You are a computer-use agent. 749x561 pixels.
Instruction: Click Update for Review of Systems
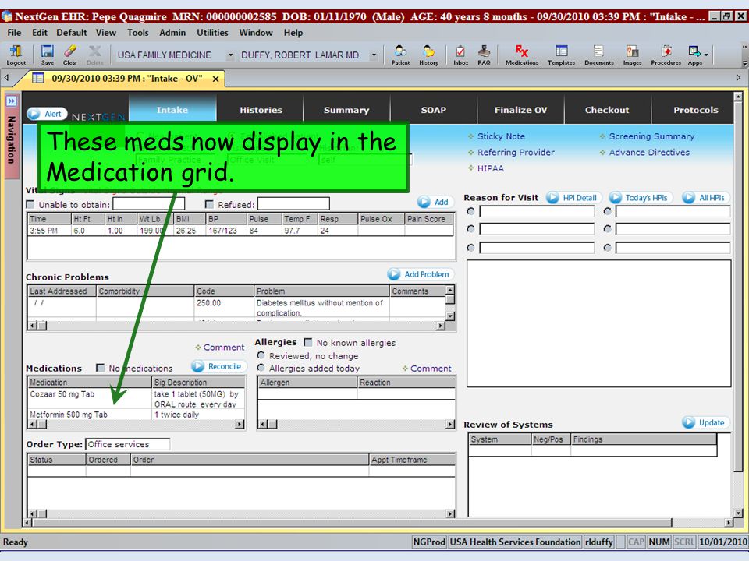click(x=705, y=422)
